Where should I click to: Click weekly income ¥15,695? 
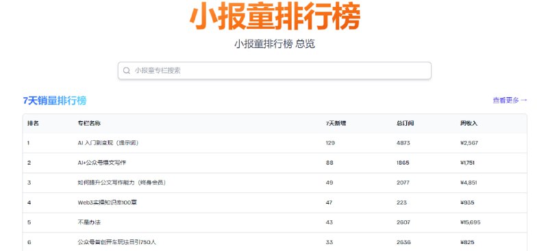pos(471,222)
